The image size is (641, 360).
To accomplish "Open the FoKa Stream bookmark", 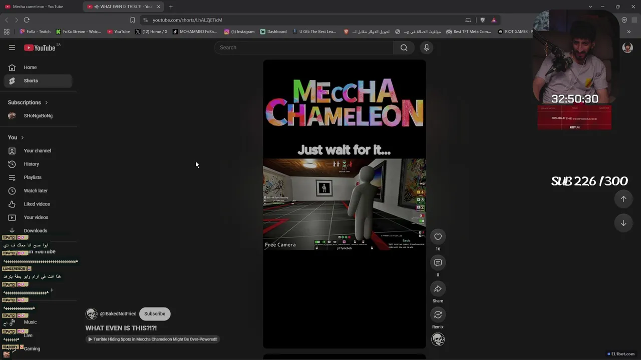I will tap(79, 31).
